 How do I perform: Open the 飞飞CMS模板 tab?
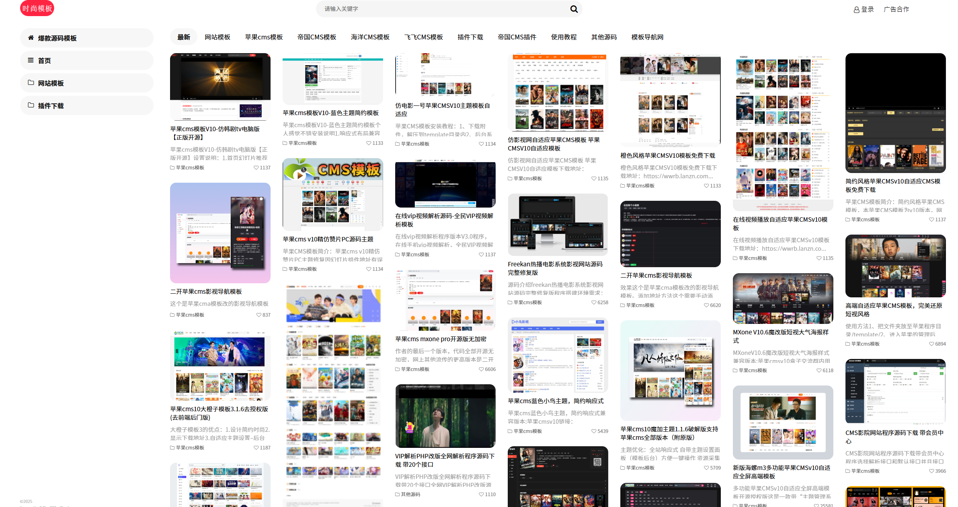point(424,37)
